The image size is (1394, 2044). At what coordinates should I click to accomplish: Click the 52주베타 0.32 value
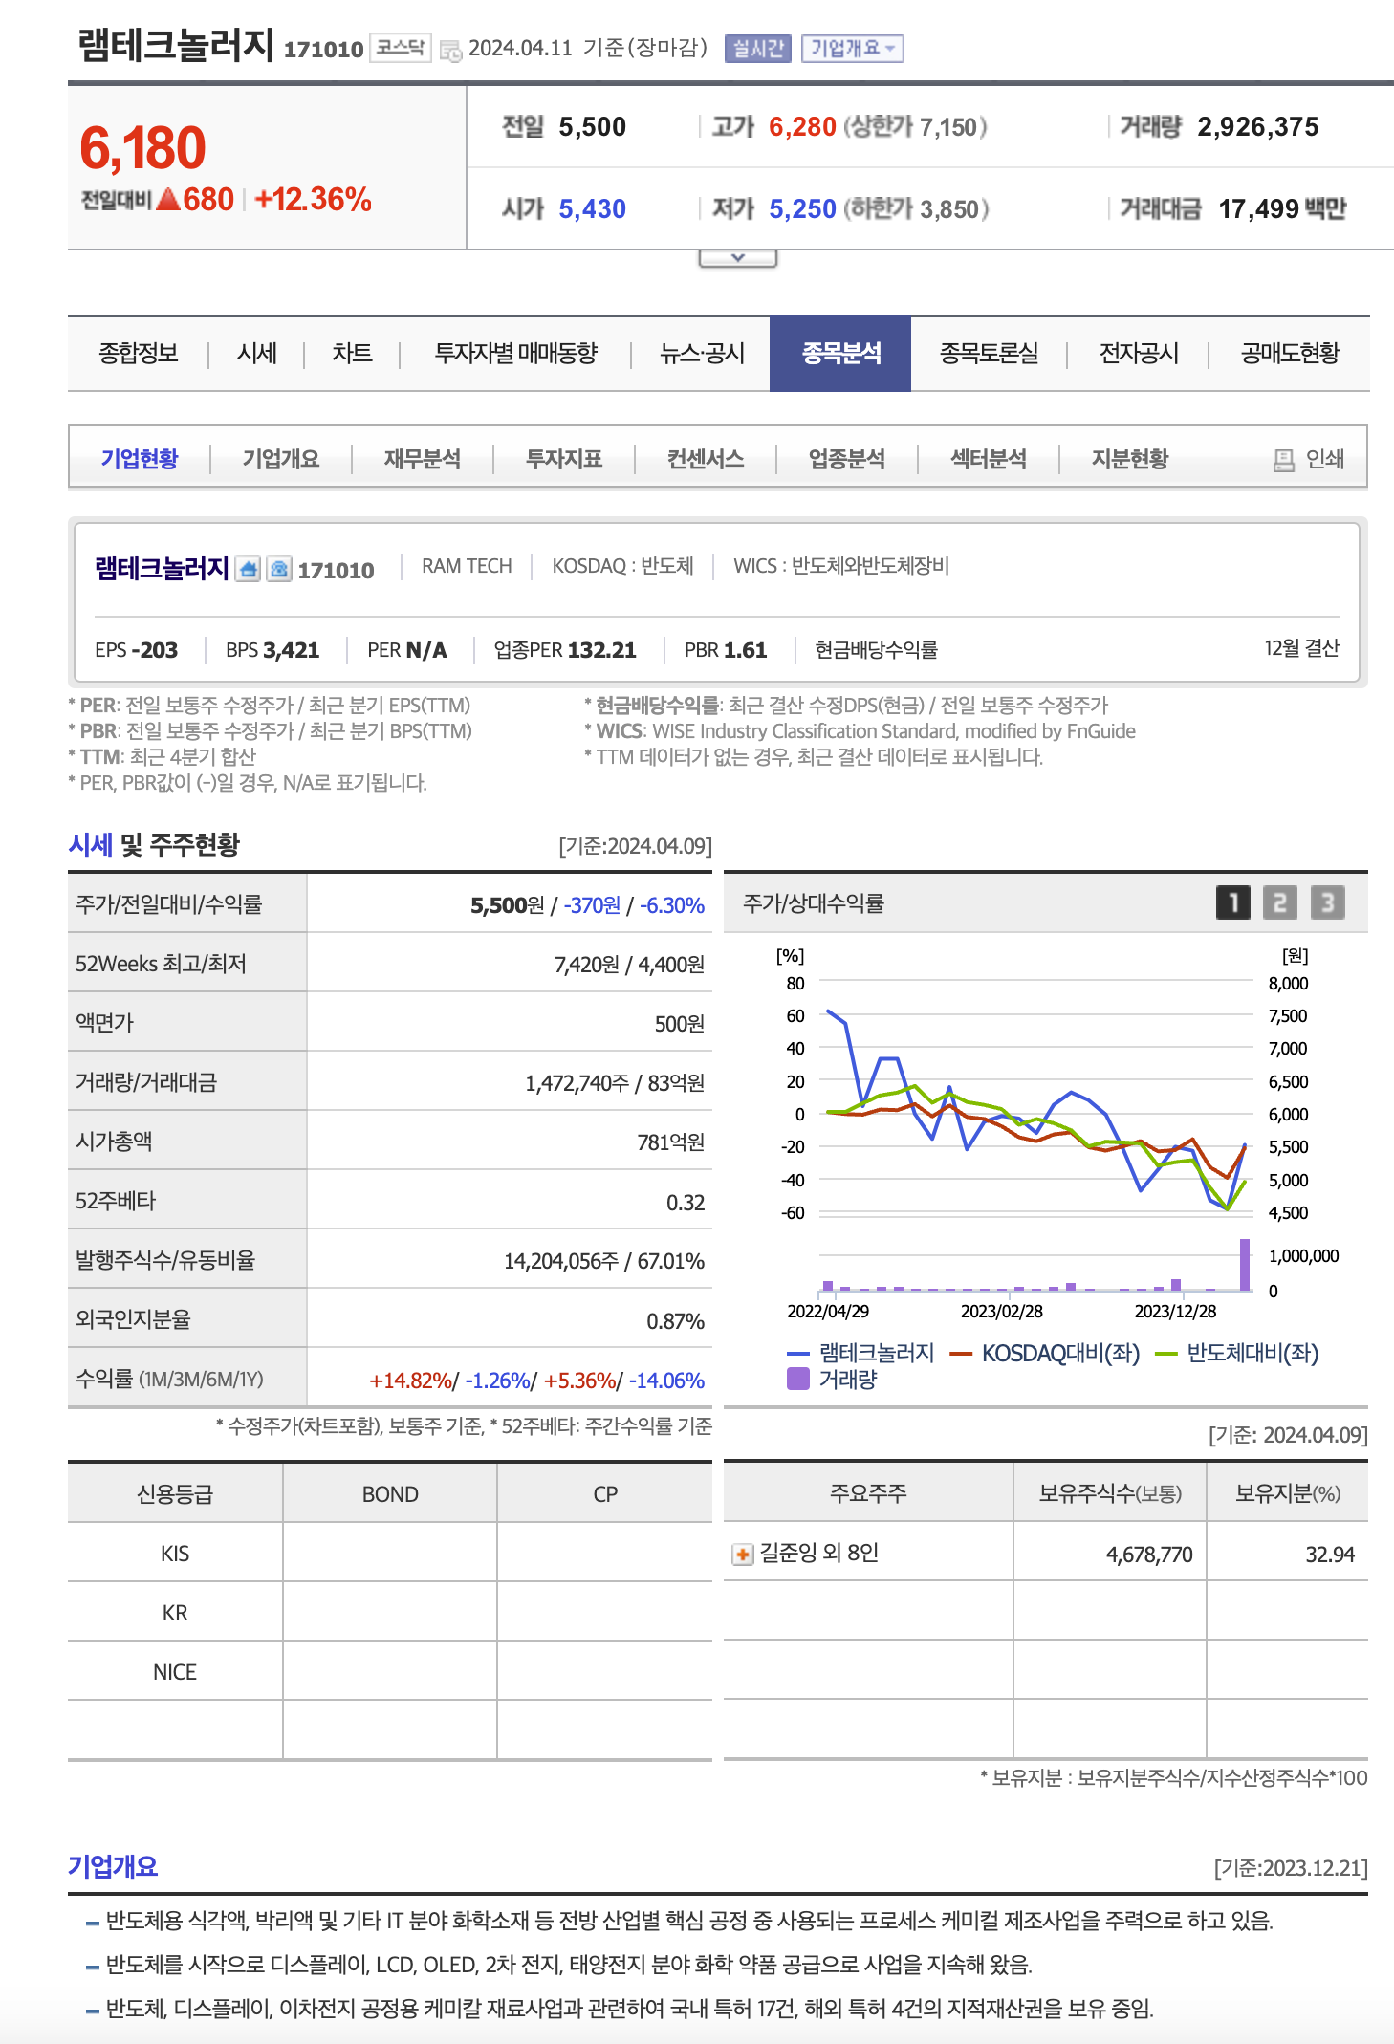pyautogui.click(x=686, y=1203)
